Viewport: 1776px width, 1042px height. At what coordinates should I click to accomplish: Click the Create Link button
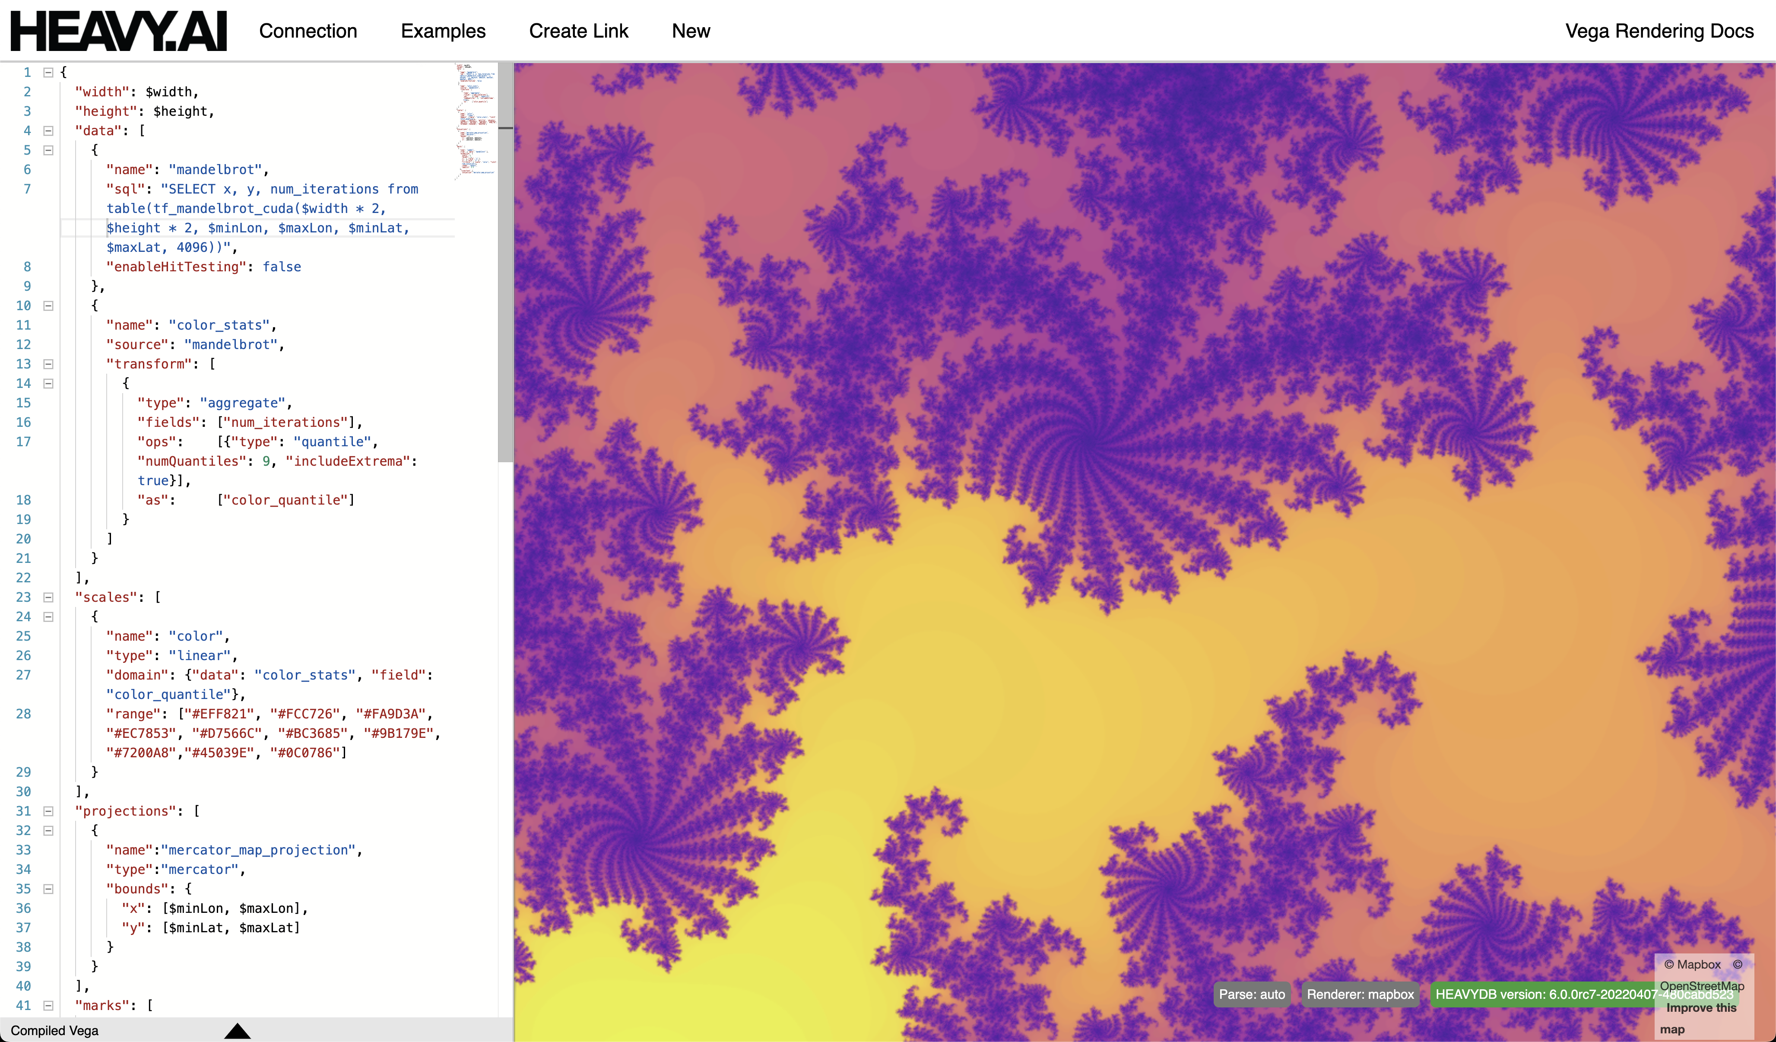(x=578, y=31)
